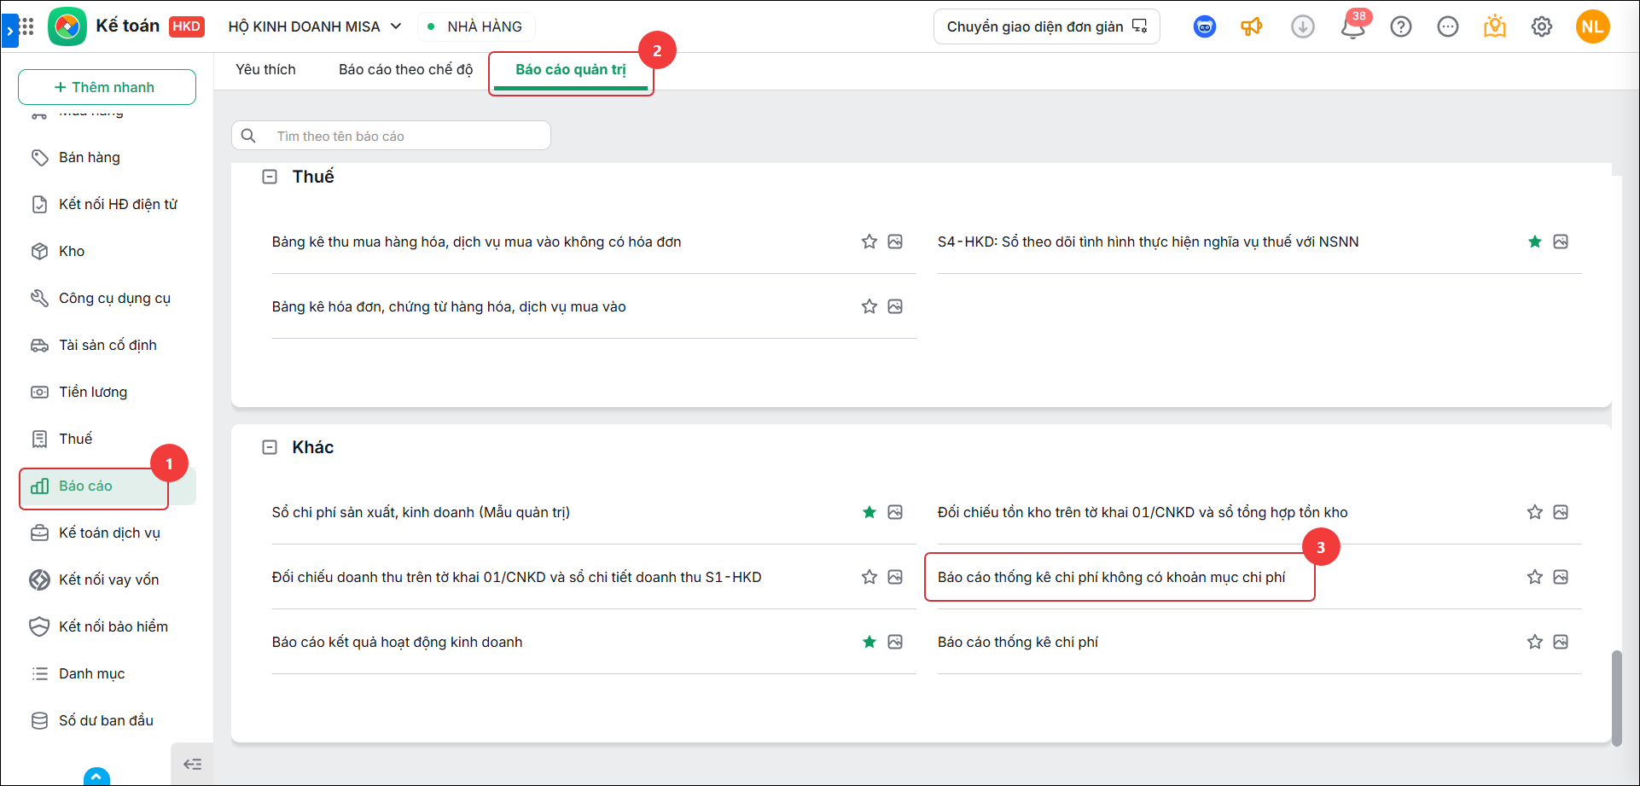Preview sample image for Báo cáo thống kê chi phí
1640x786 pixels.
pos(1561,642)
